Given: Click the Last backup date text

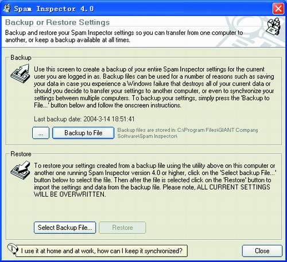Looking at the screenshot, I should pyautogui.click(x=84, y=119).
